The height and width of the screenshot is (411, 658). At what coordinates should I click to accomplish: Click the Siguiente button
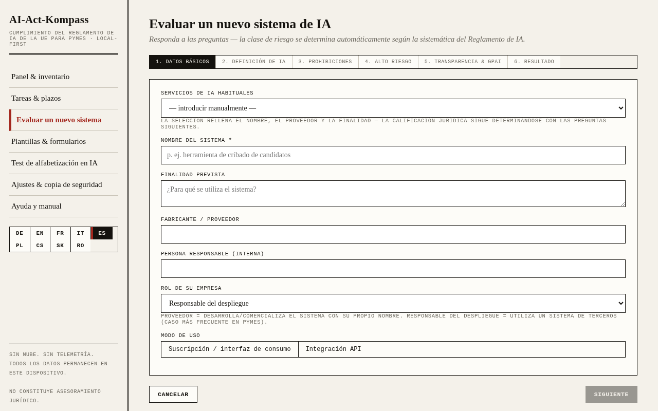coord(611,395)
